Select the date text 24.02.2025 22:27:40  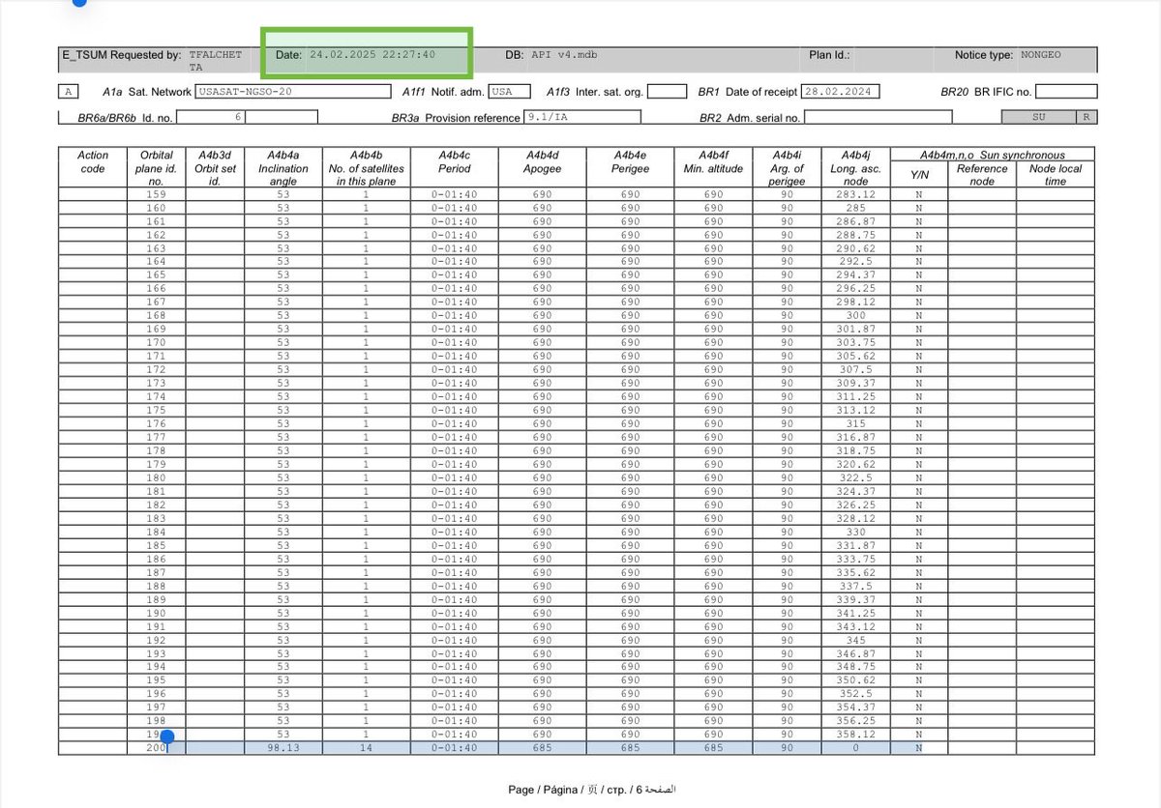tap(372, 55)
